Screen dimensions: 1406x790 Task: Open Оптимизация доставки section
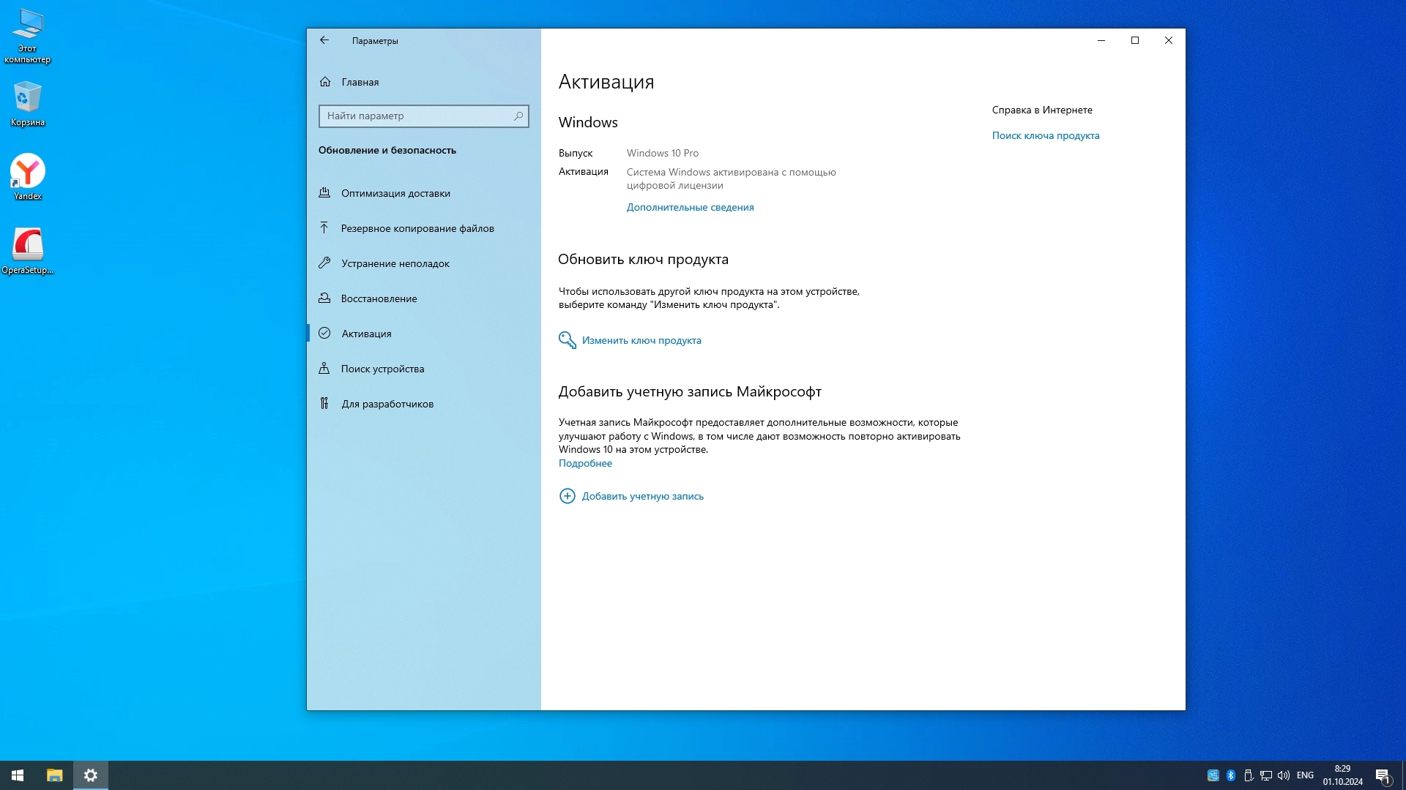(x=395, y=193)
